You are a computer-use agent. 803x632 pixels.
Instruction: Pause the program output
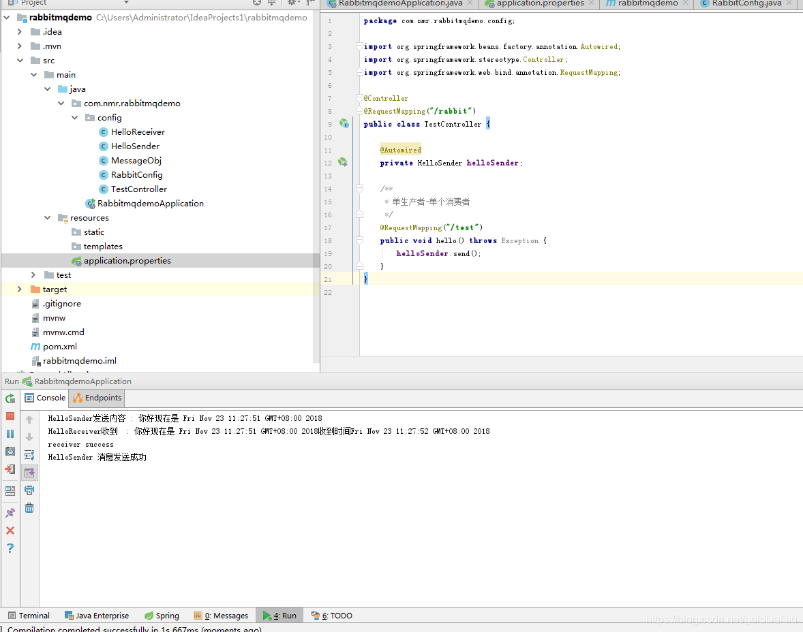[10, 434]
